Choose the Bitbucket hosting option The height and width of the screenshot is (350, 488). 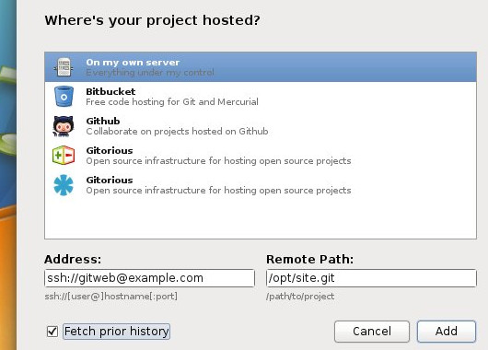coord(261,97)
